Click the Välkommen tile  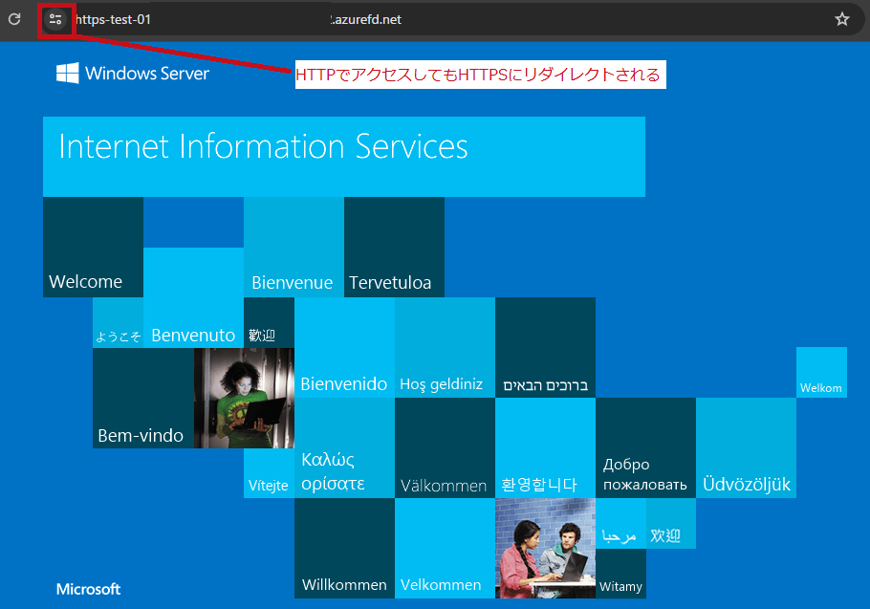[445, 448]
